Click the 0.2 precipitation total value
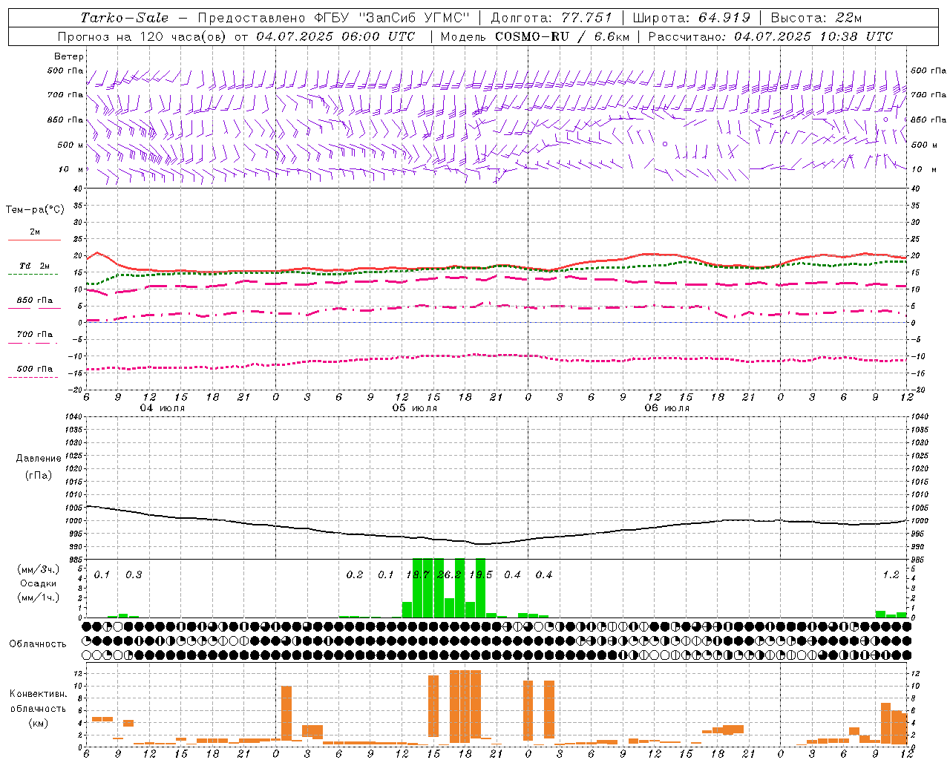 point(355,574)
